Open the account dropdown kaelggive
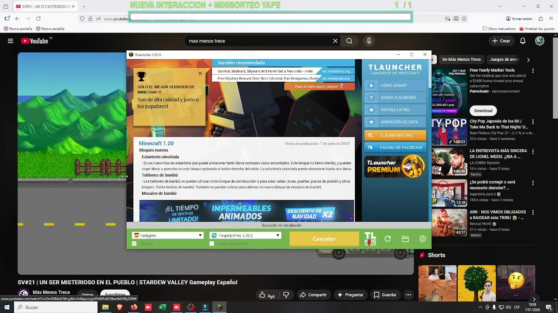Screen dimensions: 558x313 168,235
